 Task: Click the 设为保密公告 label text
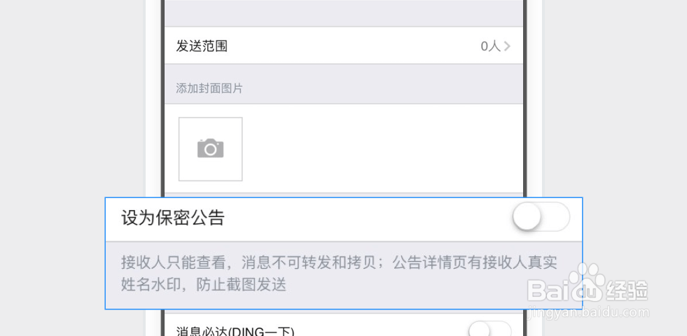point(173,218)
